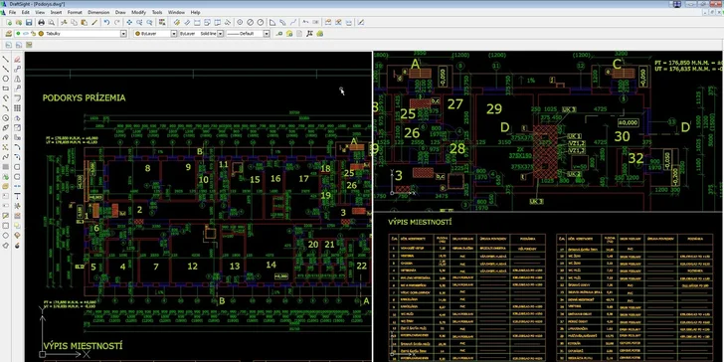Select the UK 3 label above the hatched chimney
The image size is (724, 362).
click(569, 109)
